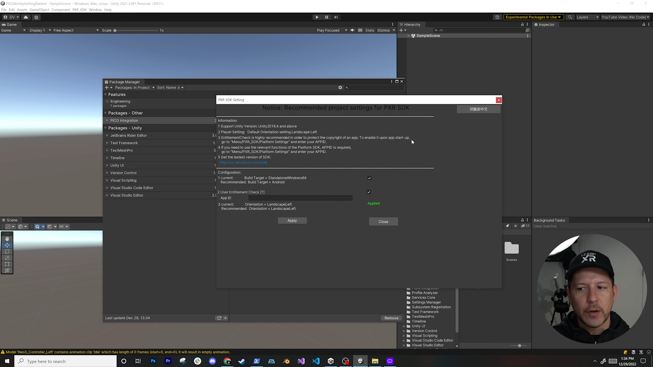Select the Rotate tool in Scene

[x=7, y=251]
